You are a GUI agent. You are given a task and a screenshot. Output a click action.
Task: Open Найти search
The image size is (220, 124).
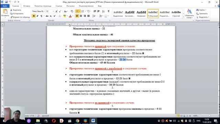click(x=201, y=10)
